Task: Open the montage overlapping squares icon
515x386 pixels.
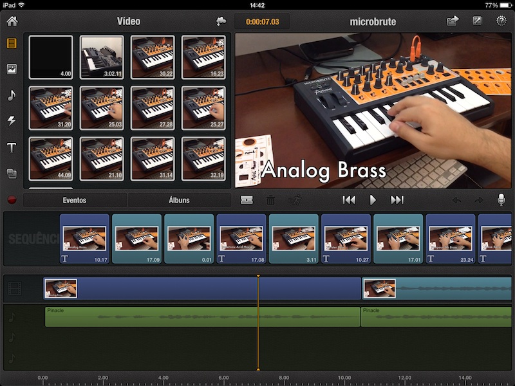Action: (x=12, y=173)
